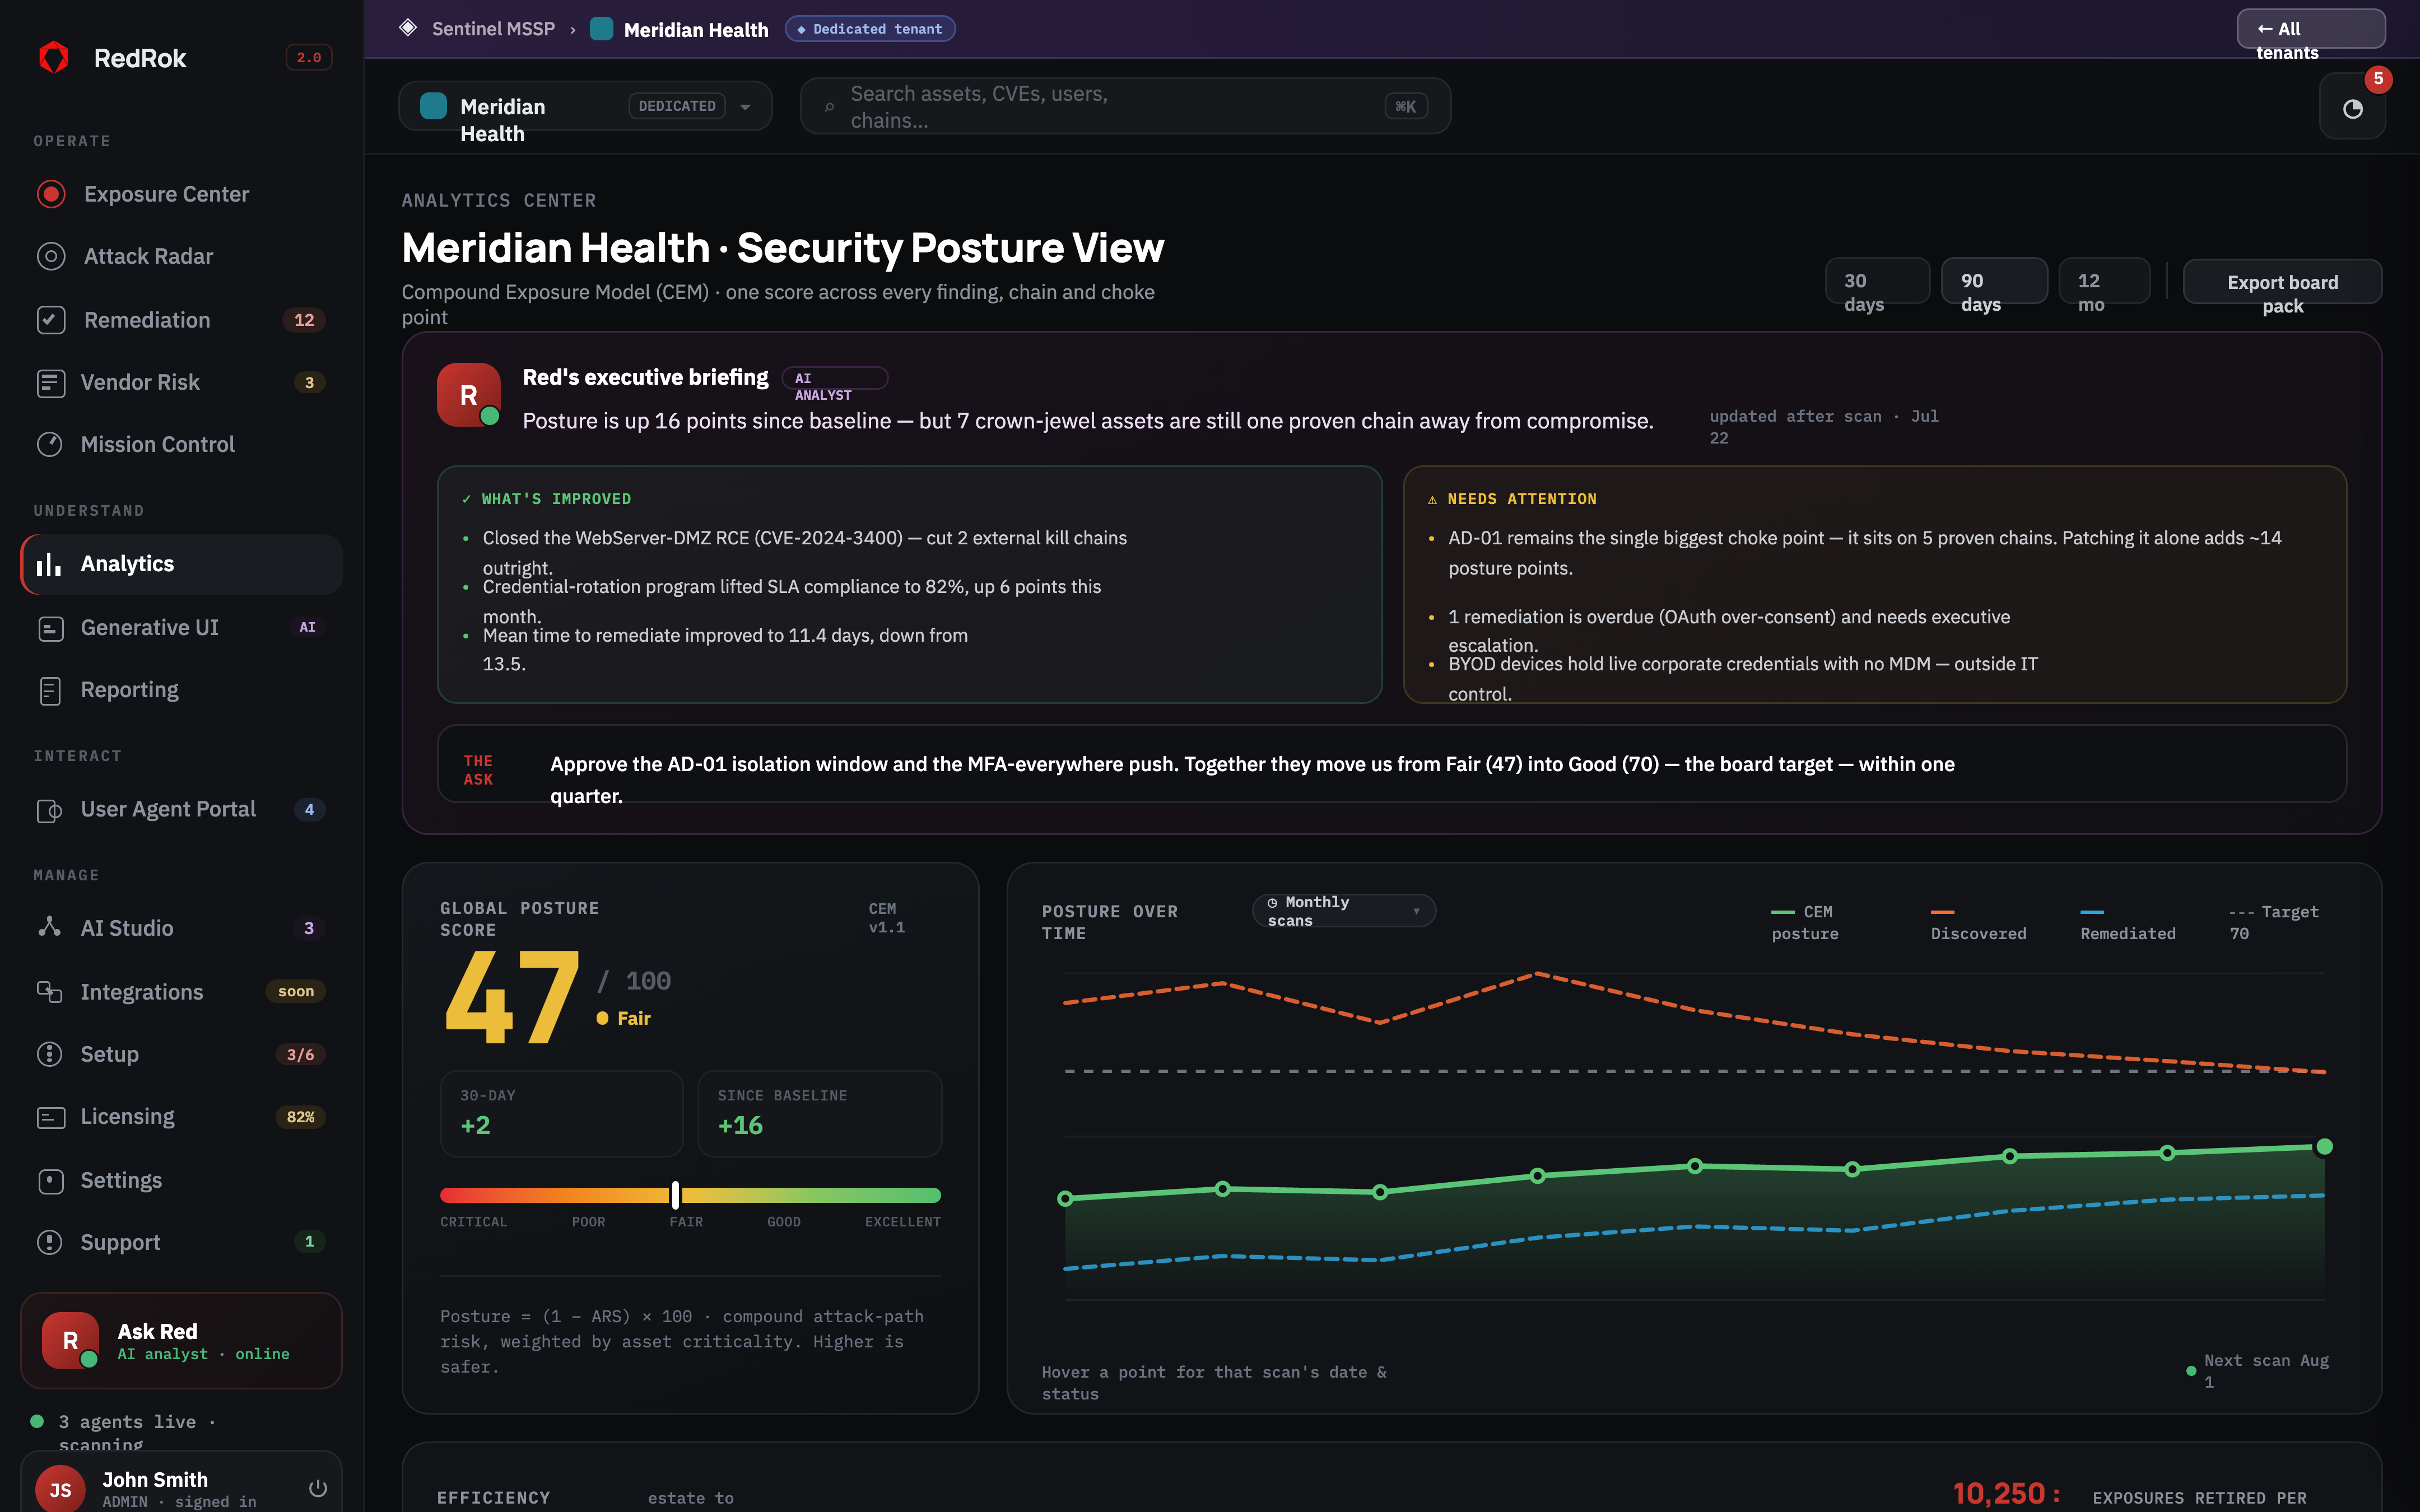Open notifications icon with badge 5

(2352, 107)
